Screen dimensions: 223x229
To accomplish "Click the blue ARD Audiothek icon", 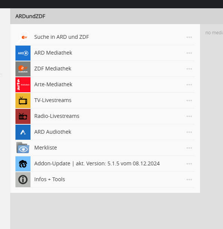I will (23, 132).
